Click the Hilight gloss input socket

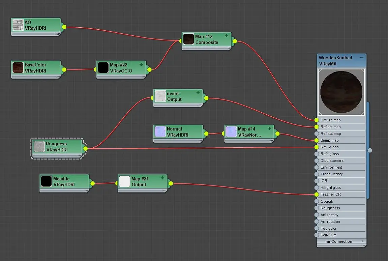coord(317,188)
